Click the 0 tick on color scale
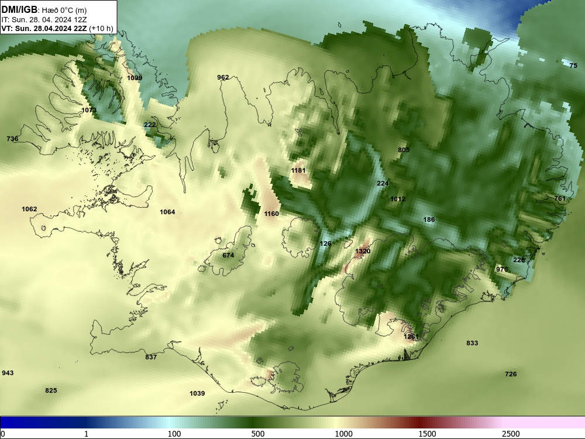This screenshot has height=439, width=585. (x=3, y=434)
